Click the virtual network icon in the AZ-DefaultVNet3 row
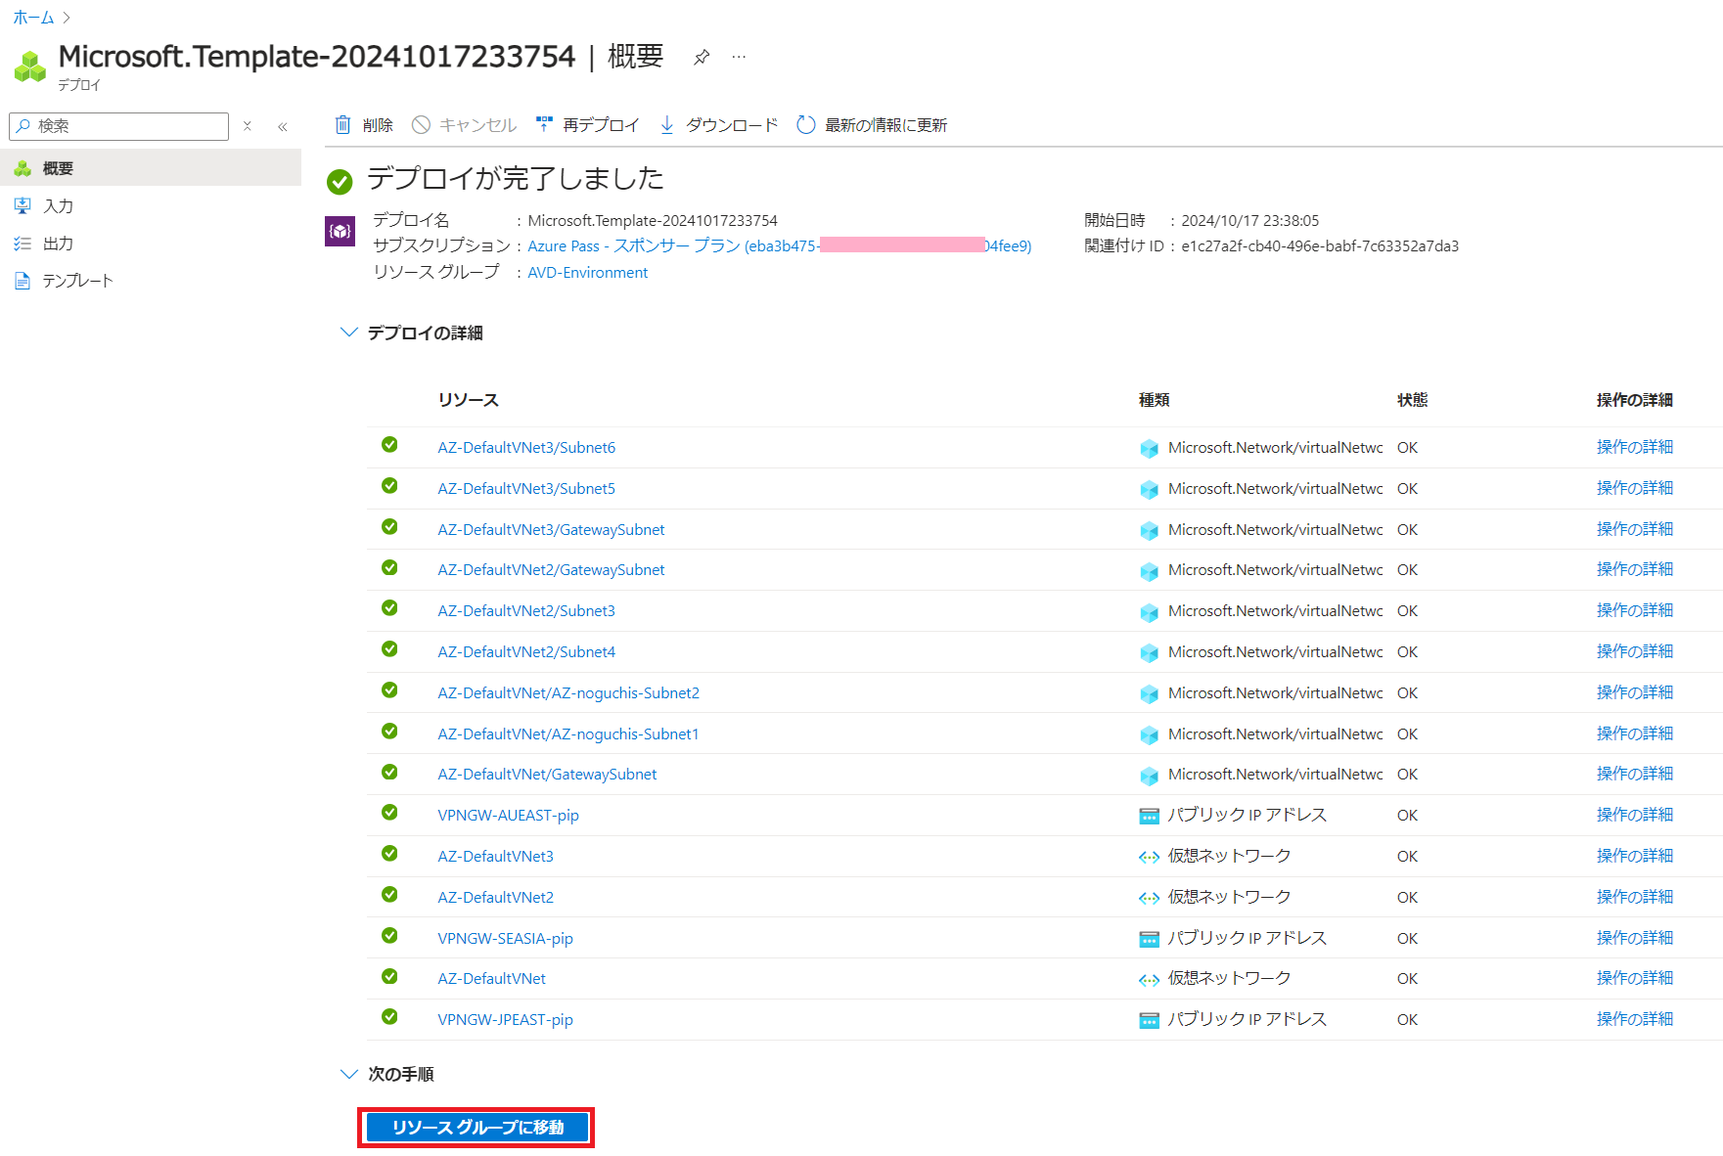Viewport: 1723px width, 1156px height. point(1150,857)
